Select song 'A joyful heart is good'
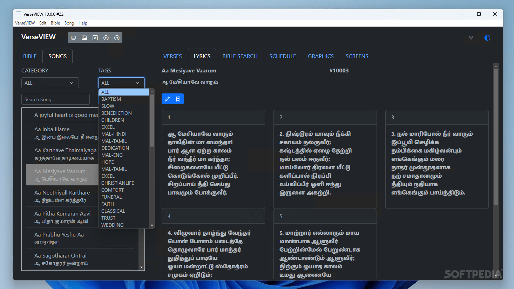 [x=62, y=115]
